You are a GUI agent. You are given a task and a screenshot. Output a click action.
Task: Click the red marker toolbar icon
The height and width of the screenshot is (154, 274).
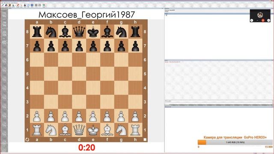tap(18, 5)
